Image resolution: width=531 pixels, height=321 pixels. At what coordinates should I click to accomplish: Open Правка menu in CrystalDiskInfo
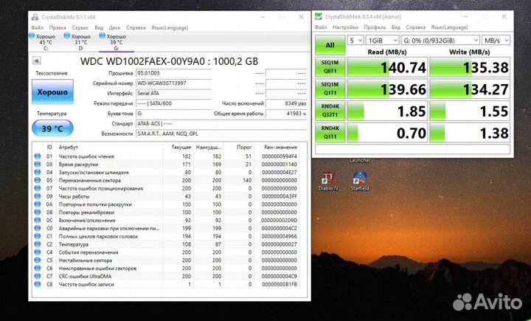[58, 28]
